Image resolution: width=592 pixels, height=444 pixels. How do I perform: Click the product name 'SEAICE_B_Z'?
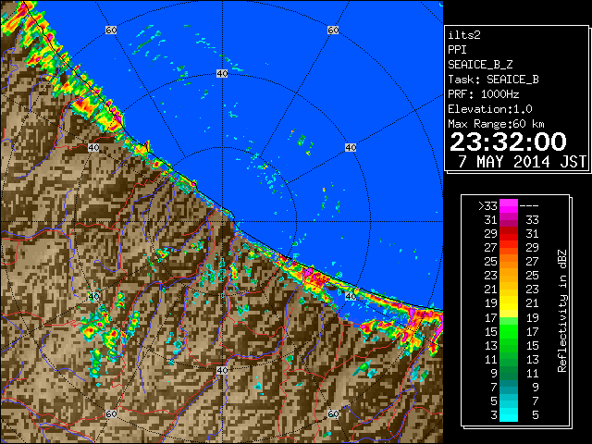click(480, 65)
